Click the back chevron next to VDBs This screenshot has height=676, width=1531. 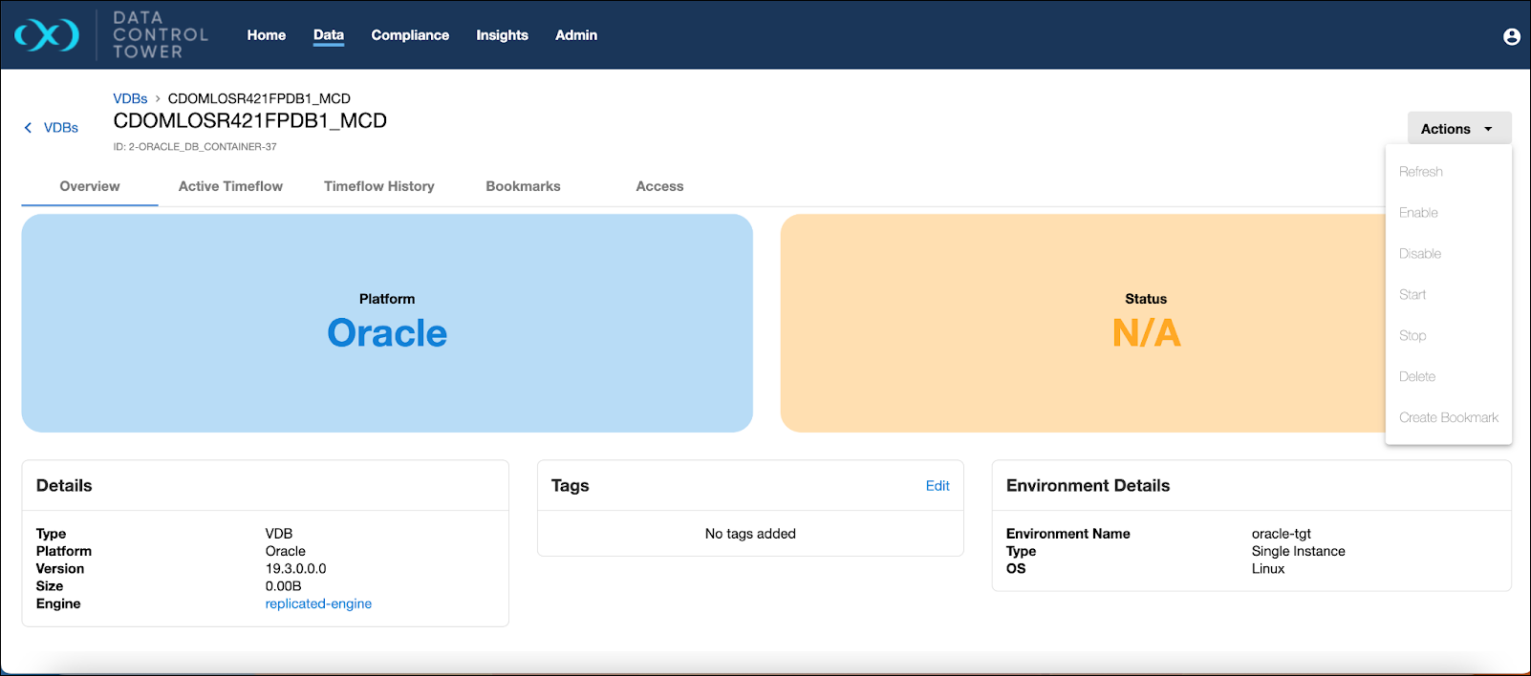[x=28, y=128]
